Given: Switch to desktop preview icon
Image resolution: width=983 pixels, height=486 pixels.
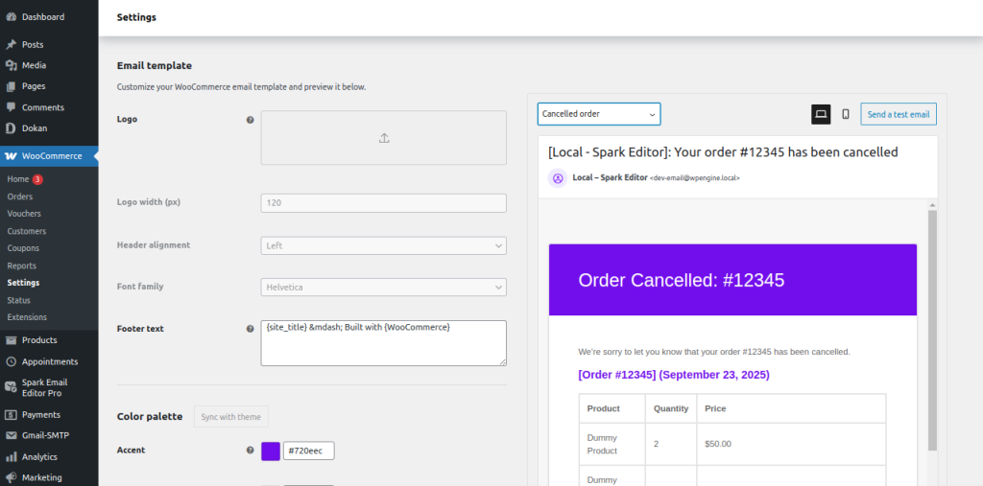Looking at the screenshot, I should pyautogui.click(x=821, y=114).
